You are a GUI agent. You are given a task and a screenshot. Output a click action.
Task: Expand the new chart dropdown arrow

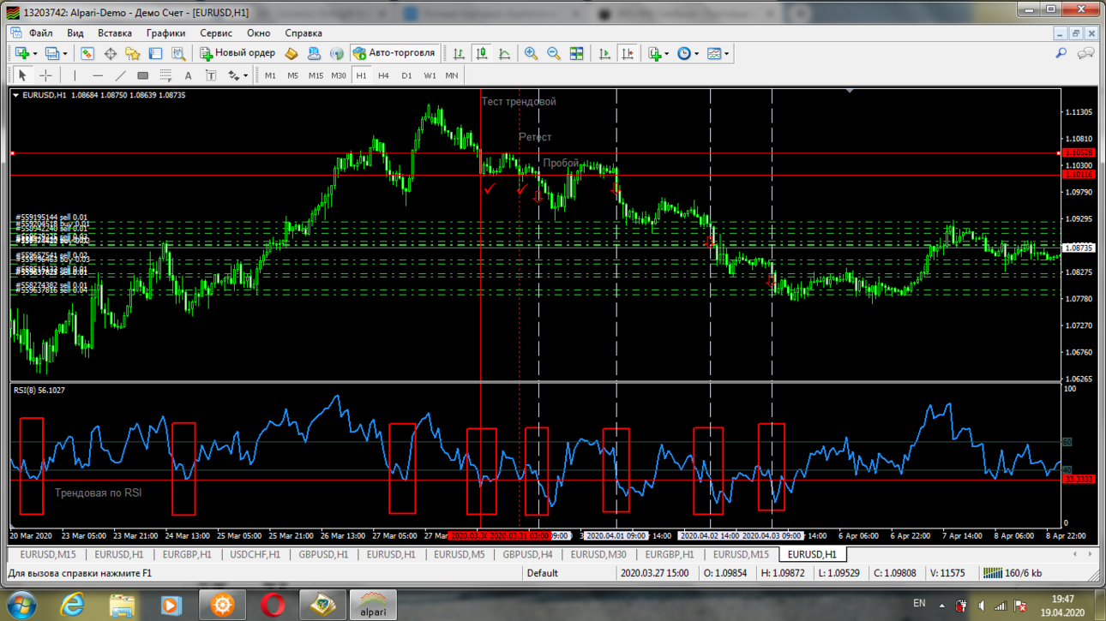tap(34, 53)
